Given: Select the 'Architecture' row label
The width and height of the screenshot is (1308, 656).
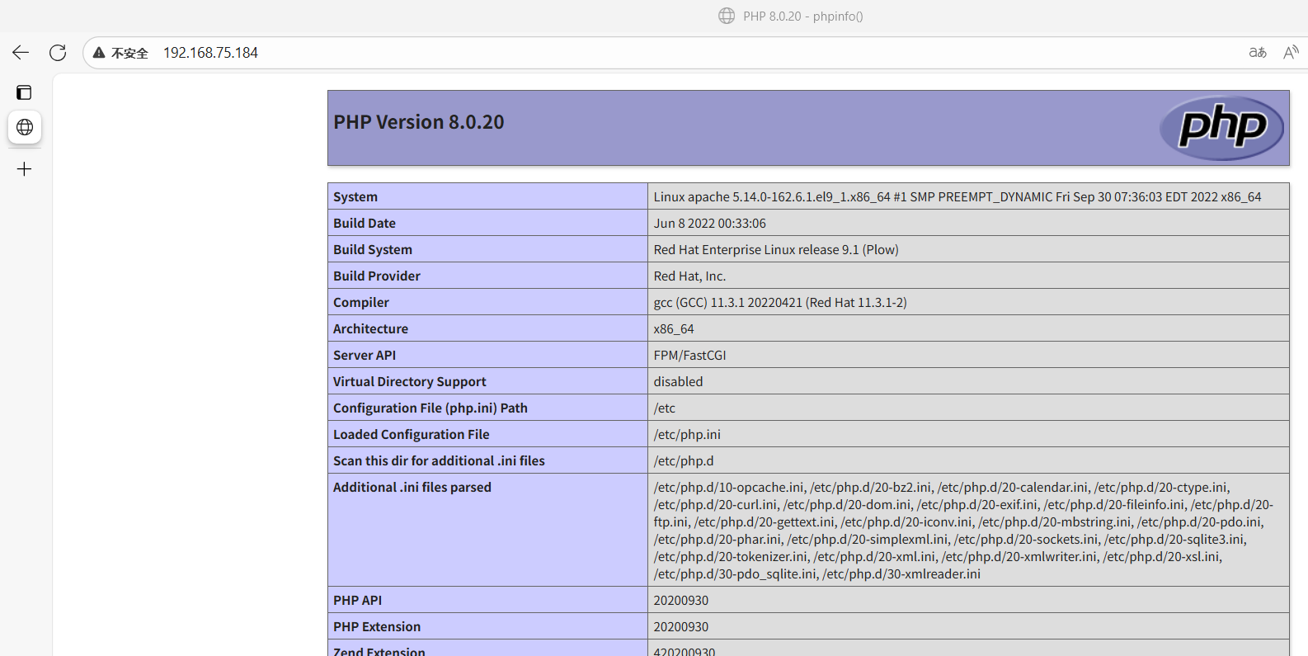Looking at the screenshot, I should 370,328.
